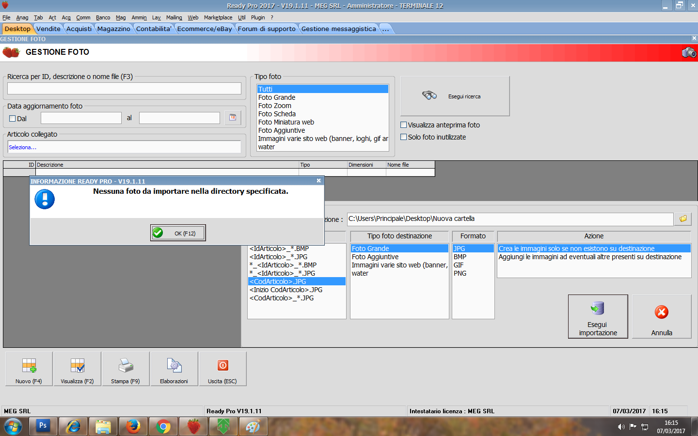Image resolution: width=698 pixels, height=436 pixels.
Task: Enable the Dal date checkbox
Action: point(13,119)
